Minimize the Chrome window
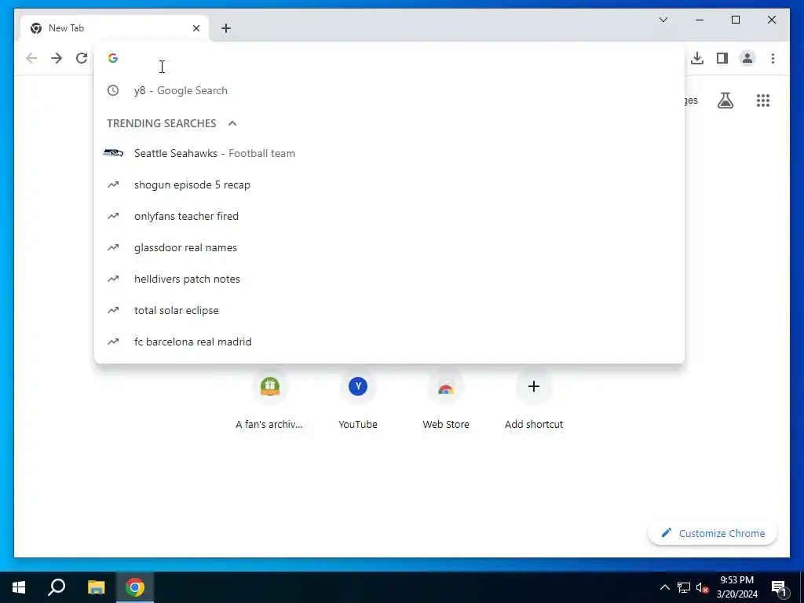Viewport: 804px width, 603px height. (700, 20)
